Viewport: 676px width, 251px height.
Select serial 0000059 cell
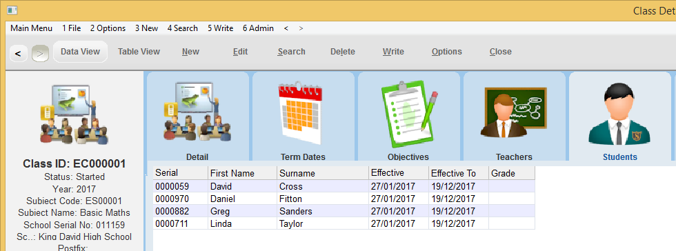(x=181, y=186)
